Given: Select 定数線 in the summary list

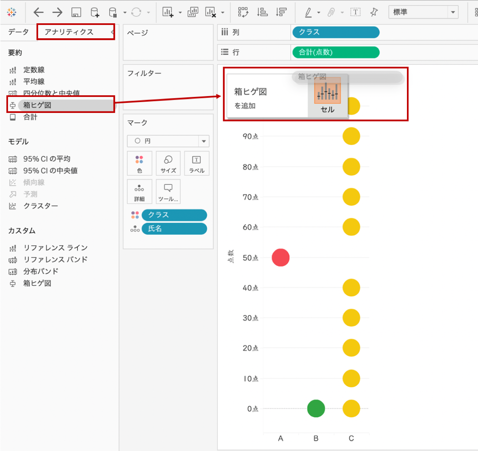Looking at the screenshot, I should [34, 70].
